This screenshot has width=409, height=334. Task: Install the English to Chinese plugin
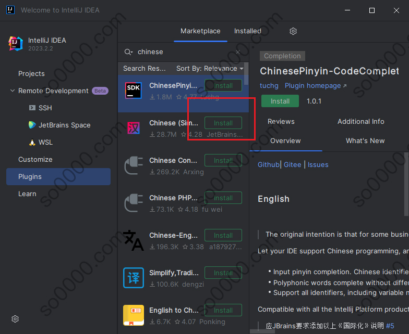[x=223, y=310]
